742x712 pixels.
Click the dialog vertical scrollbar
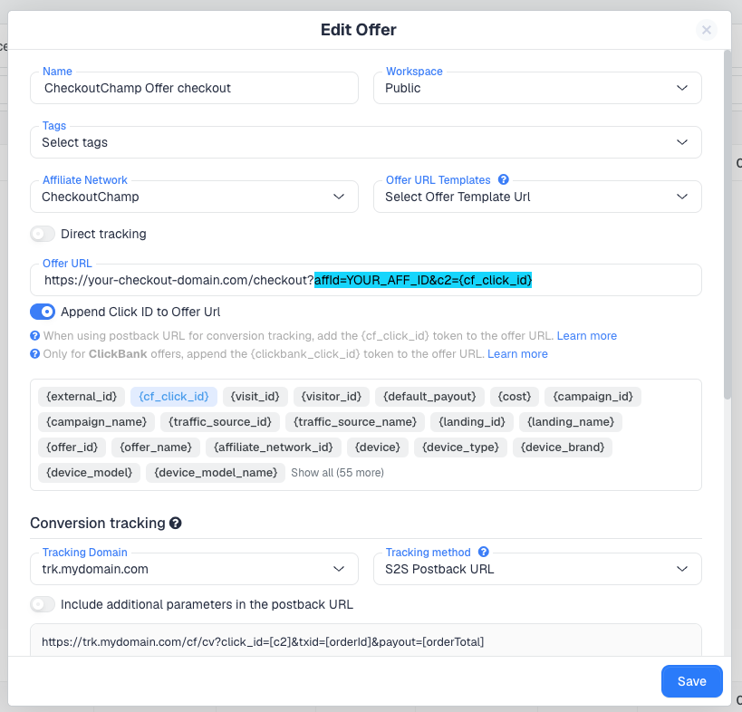coord(728,225)
